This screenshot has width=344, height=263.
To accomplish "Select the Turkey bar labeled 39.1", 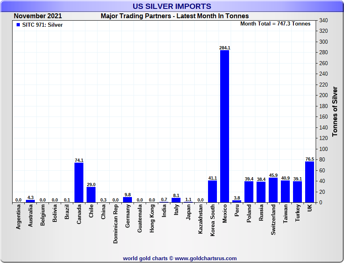I will pos(297,192).
